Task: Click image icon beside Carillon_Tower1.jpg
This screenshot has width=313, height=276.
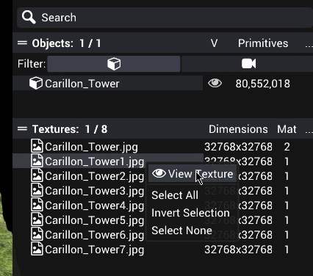Action: tap(37, 161)
